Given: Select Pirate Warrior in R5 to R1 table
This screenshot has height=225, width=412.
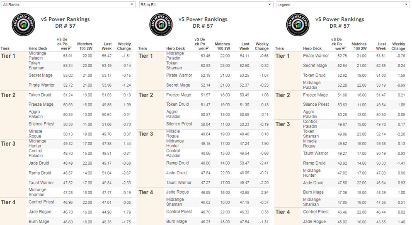Looking at the screenshot, I should coord(179,76).
